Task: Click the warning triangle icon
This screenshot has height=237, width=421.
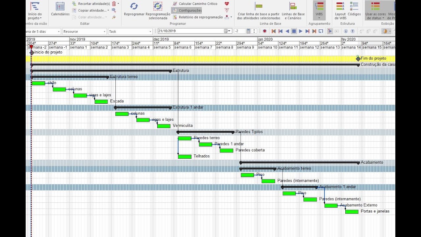Action: [x=227, y=10]
